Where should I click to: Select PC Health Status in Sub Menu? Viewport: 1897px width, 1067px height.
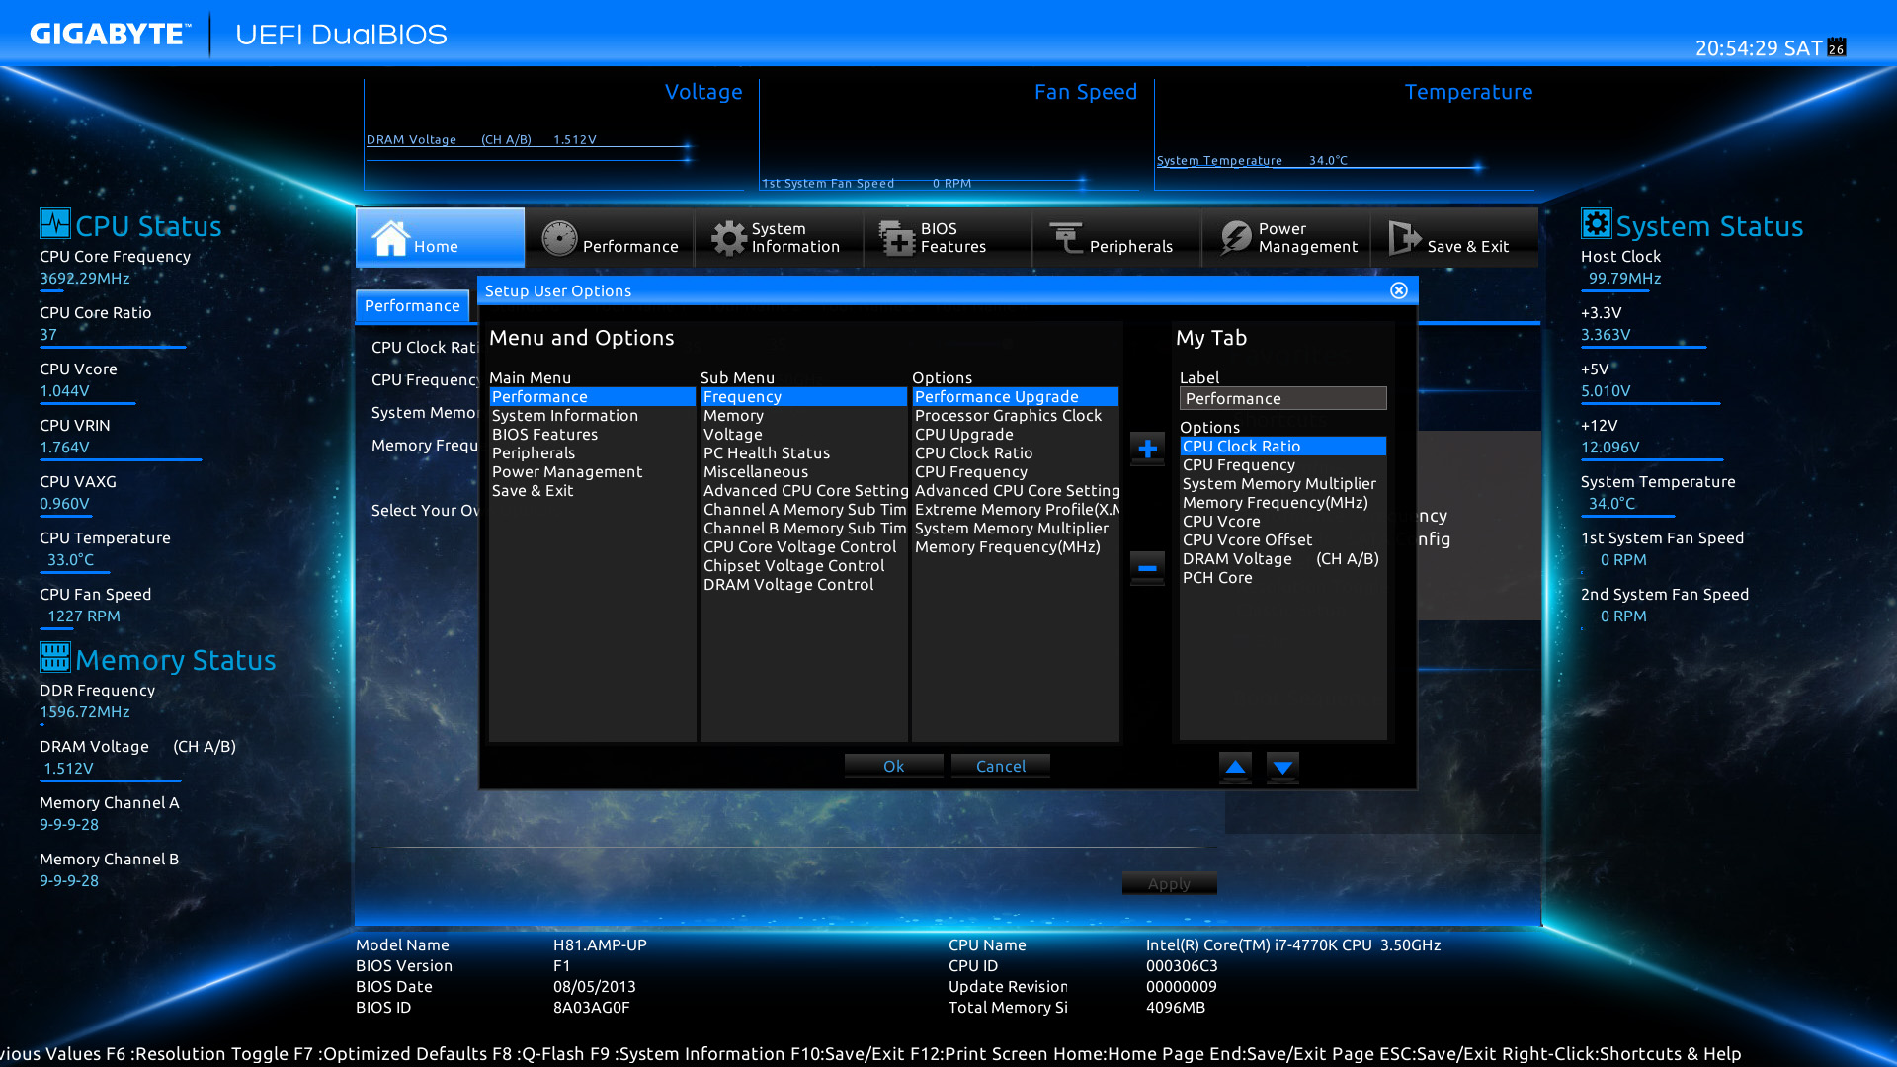[803, 453]
